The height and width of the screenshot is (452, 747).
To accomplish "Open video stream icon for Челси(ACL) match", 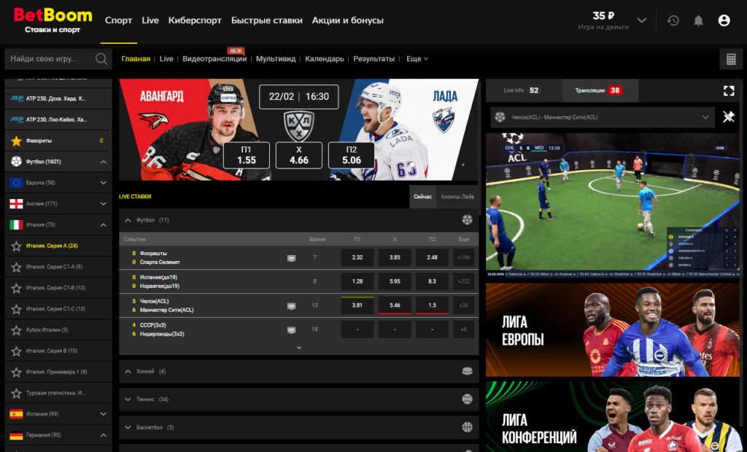I will pyautogui.click(x=291, y=305).
